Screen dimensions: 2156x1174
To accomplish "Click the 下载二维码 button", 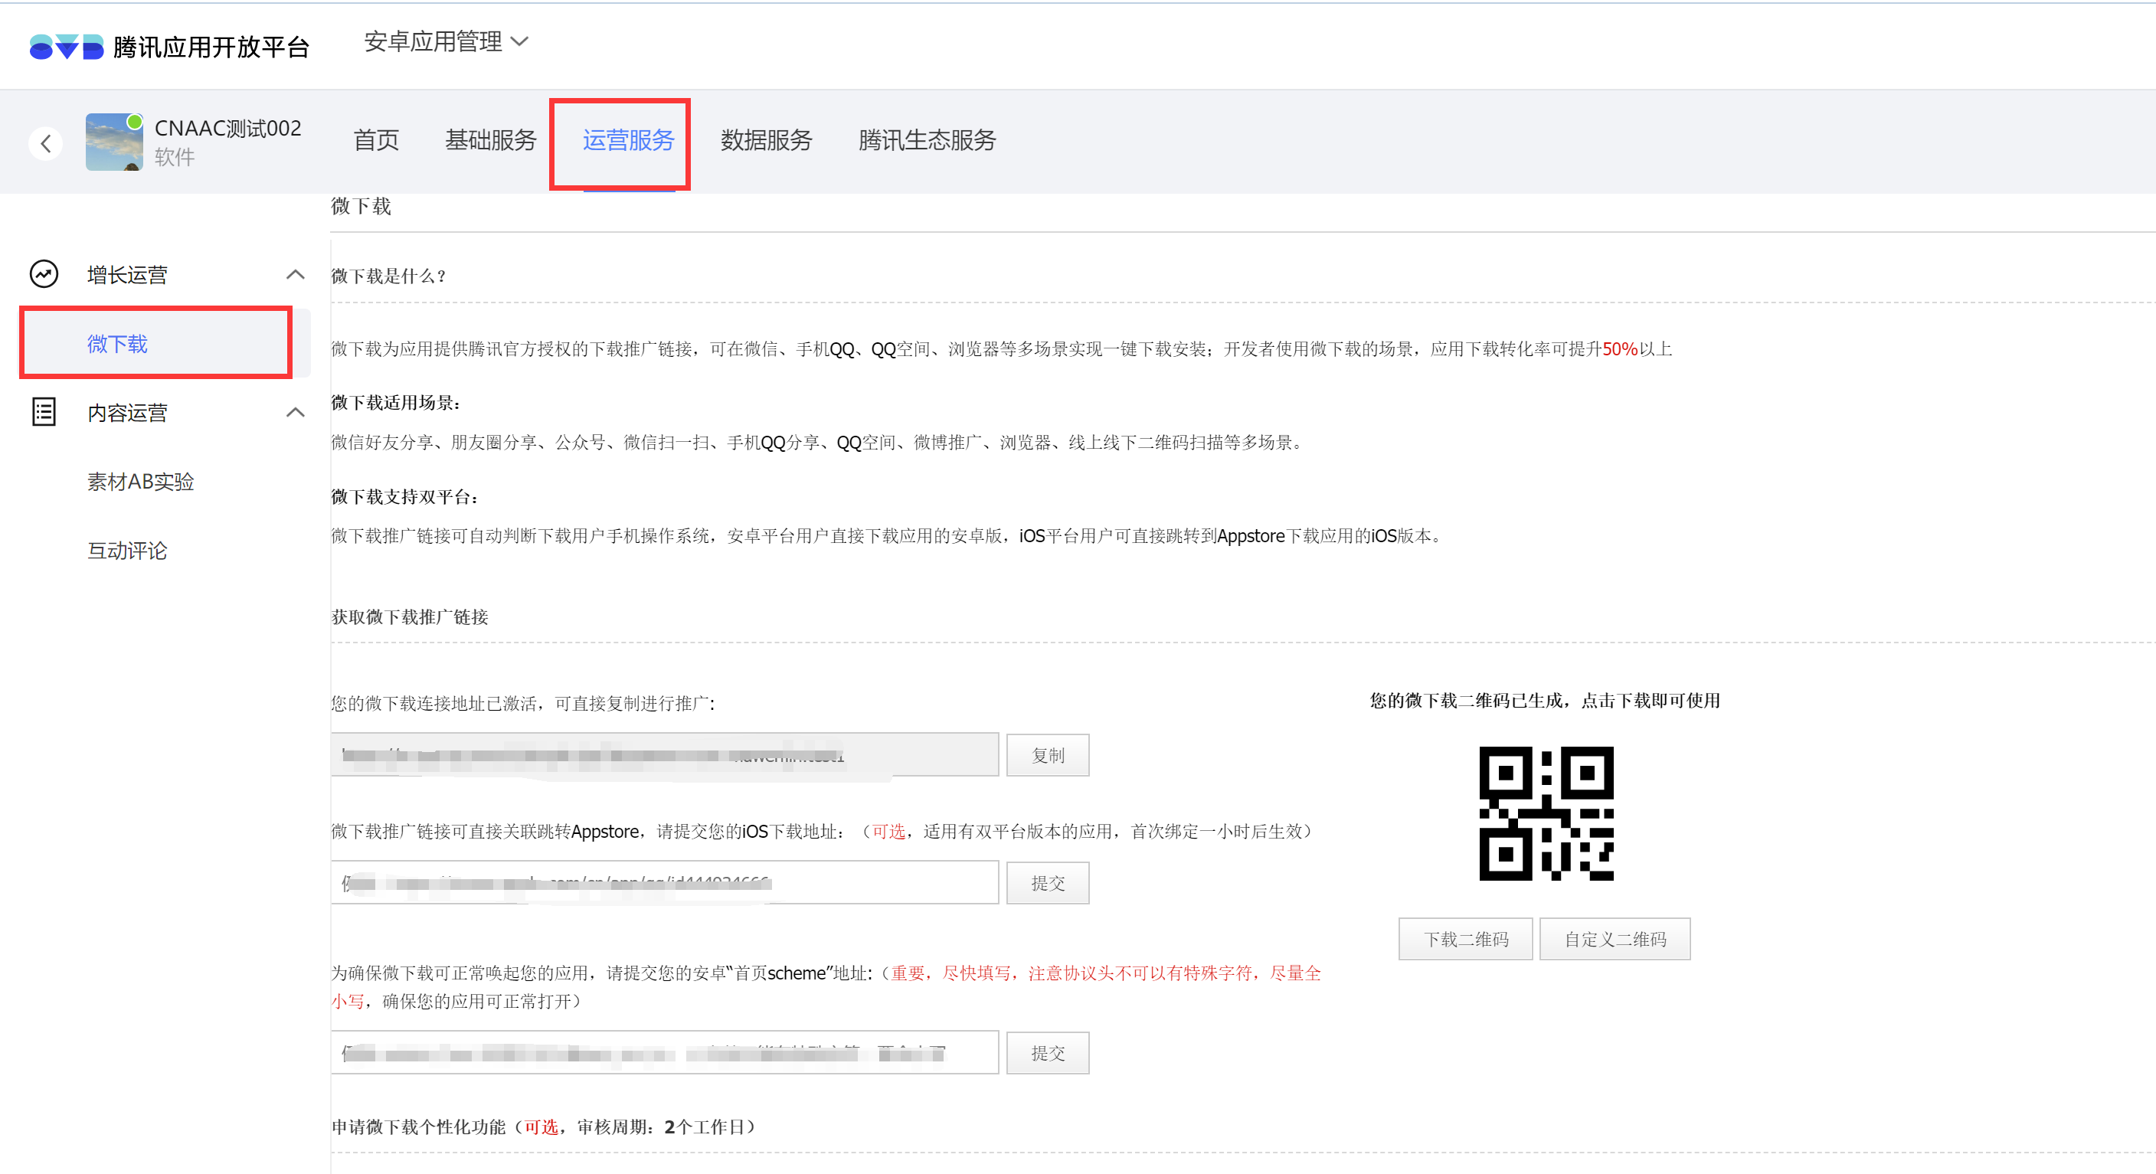I will point(1465,939).
